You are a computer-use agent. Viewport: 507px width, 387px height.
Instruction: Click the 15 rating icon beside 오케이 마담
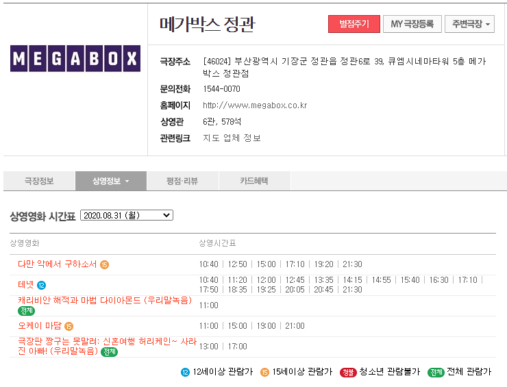point(69,326)
